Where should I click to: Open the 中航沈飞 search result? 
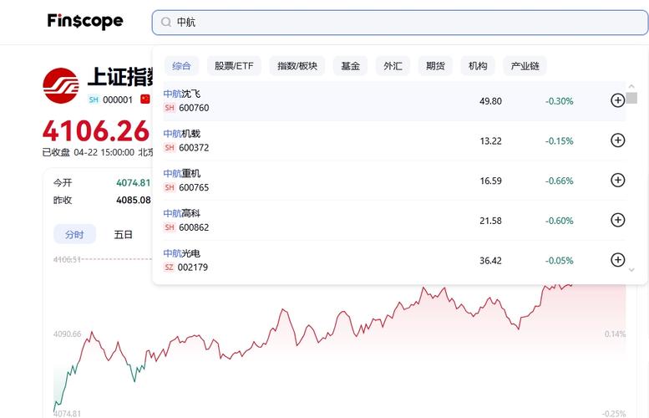pos(394,100)
